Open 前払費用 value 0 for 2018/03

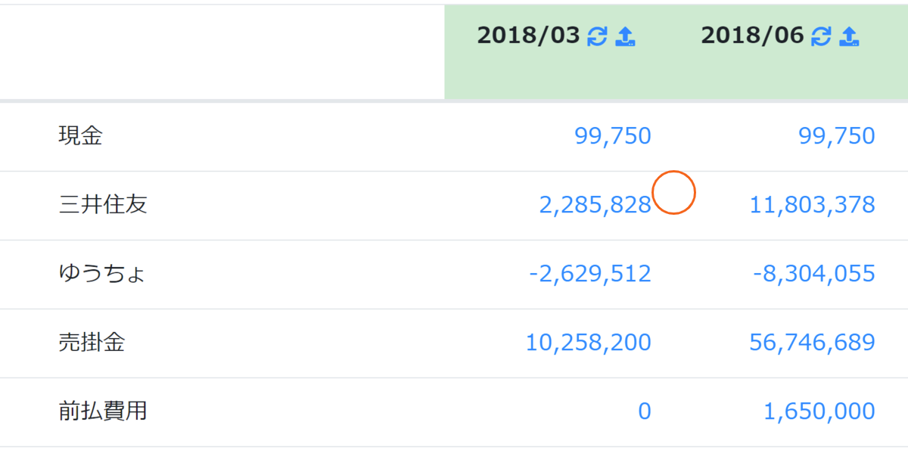(645, 411)
